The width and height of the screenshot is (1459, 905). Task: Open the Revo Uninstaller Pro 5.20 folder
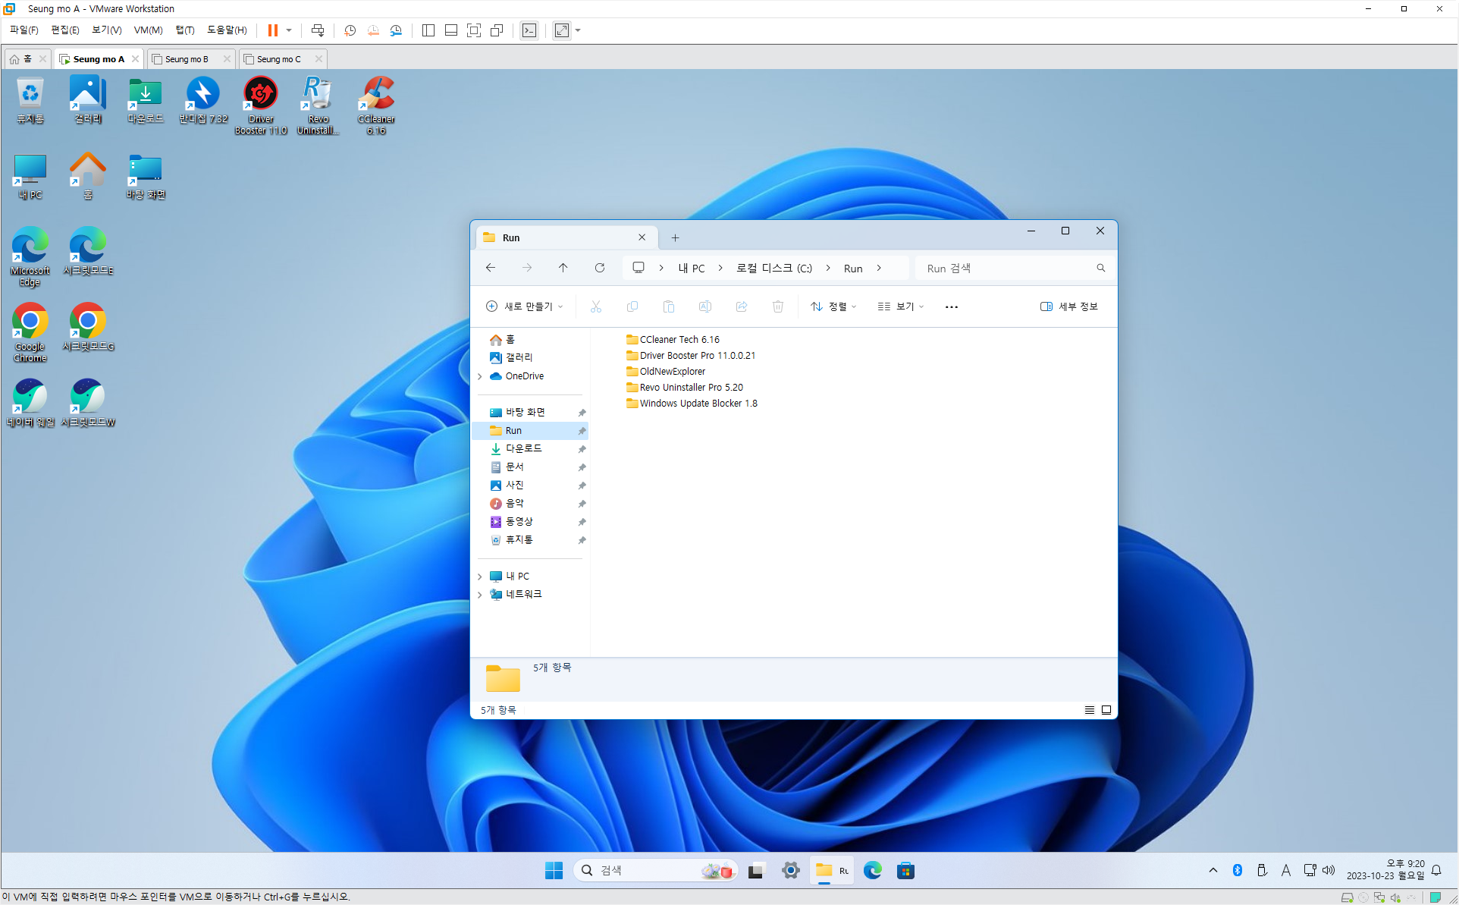(x=691, y=388)
